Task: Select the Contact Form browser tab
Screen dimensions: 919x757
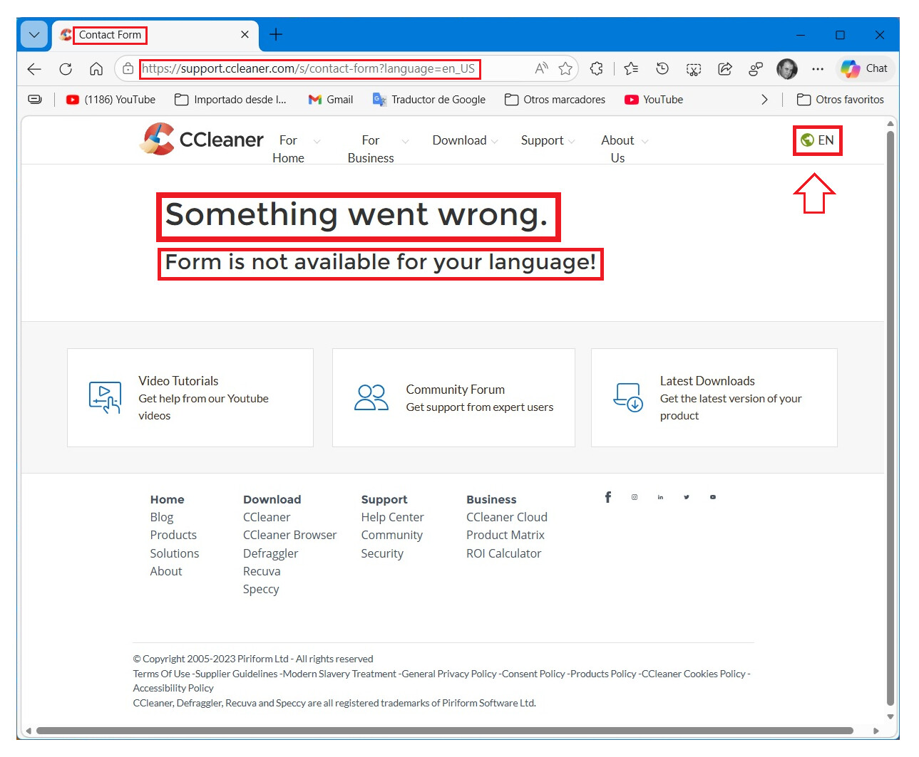Action: tap(143, 35)
